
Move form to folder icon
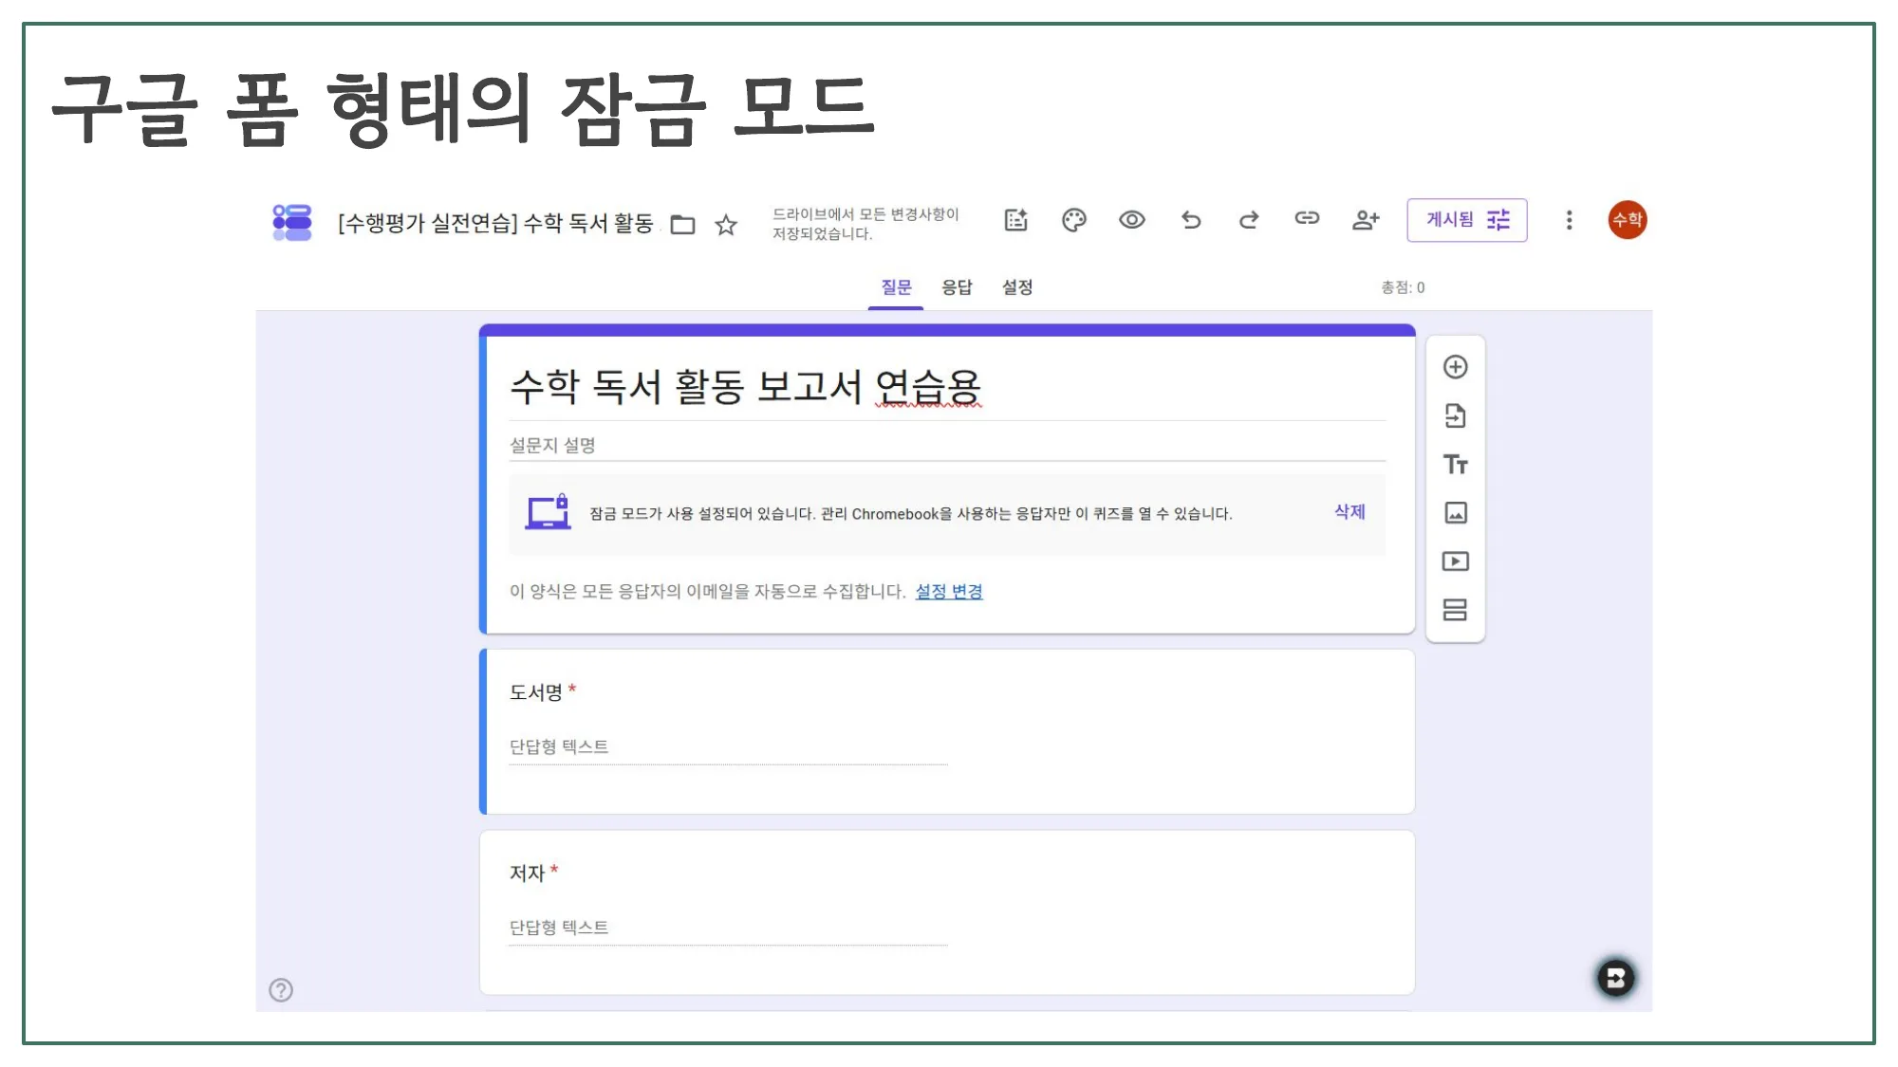(682, 225)
